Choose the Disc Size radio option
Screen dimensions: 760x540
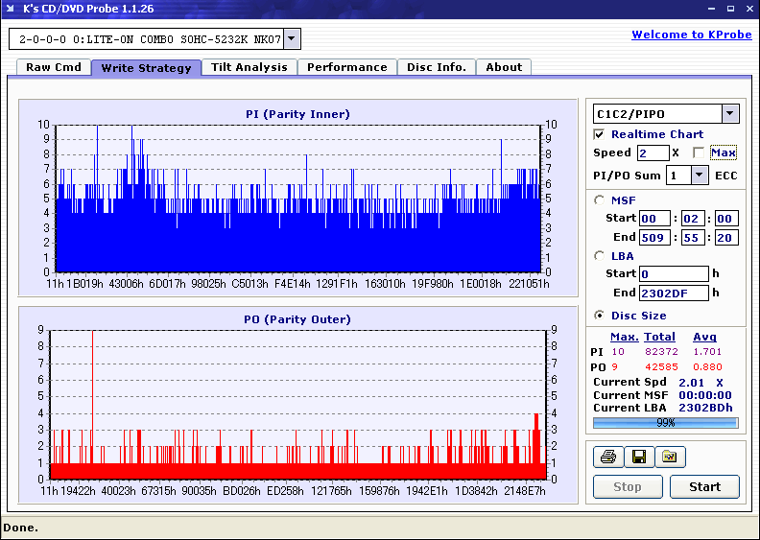pos(600,316)
